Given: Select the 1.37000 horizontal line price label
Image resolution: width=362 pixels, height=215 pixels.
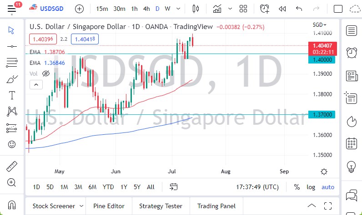Looking at the screenshot, I should pos(322,114).
